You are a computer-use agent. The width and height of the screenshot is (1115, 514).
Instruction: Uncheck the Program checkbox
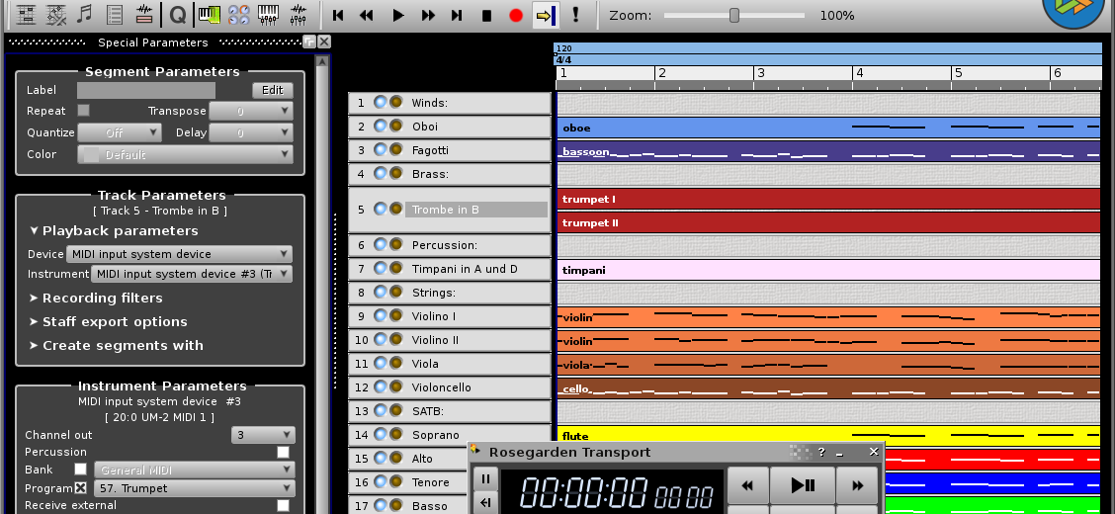(81, 488)
